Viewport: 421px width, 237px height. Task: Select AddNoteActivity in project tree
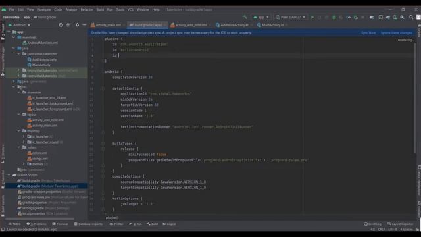pos(42,59)
